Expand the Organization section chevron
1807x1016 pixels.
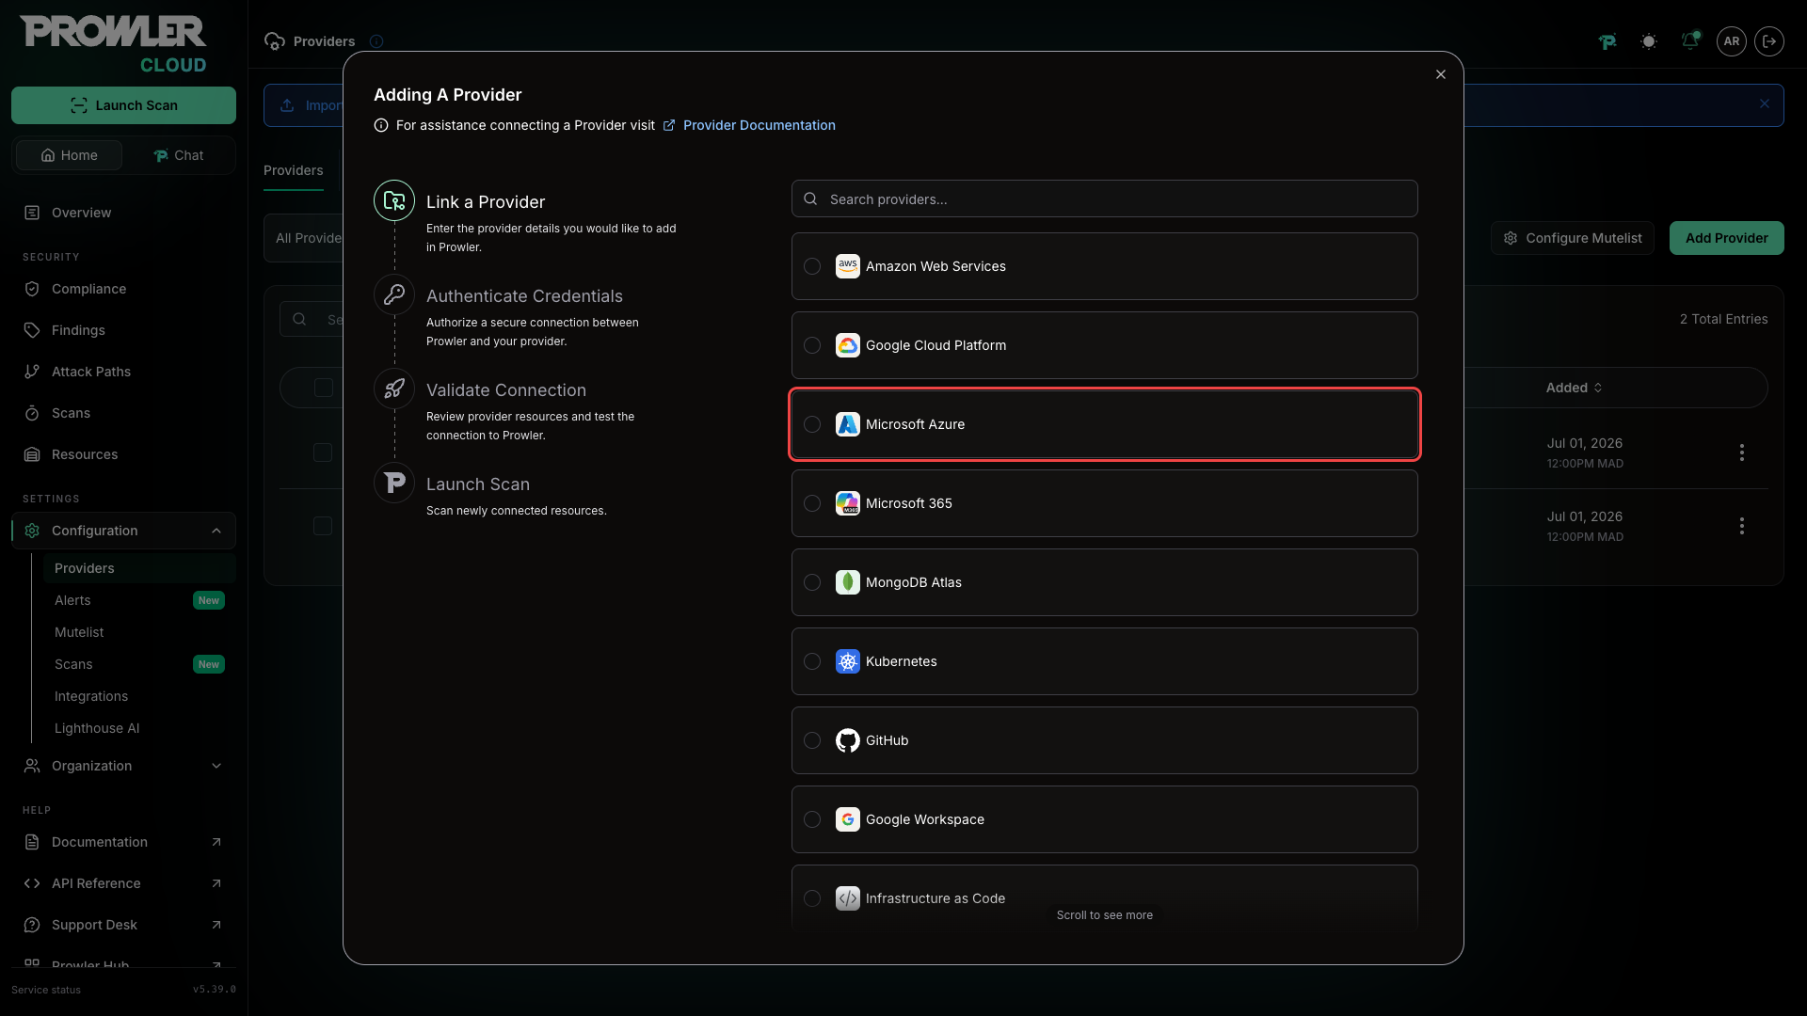(216, 766)
